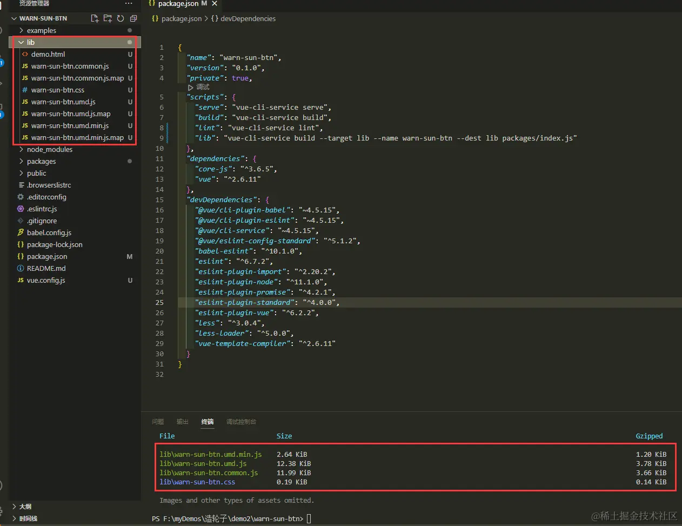Switch to the 问题 problems panel tab

point(158,422)
